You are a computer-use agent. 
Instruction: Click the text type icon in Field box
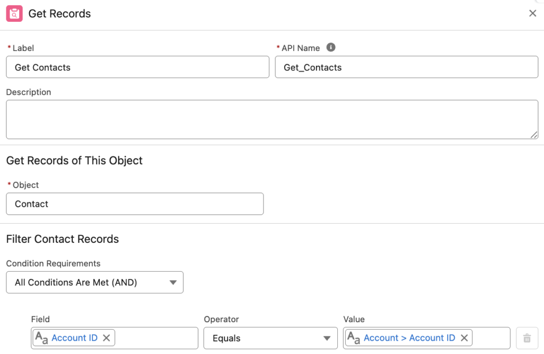tap(41, 338)
